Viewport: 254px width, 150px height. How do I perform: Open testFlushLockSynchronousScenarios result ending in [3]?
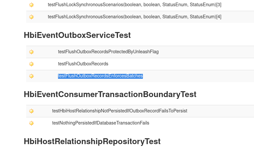134,5
